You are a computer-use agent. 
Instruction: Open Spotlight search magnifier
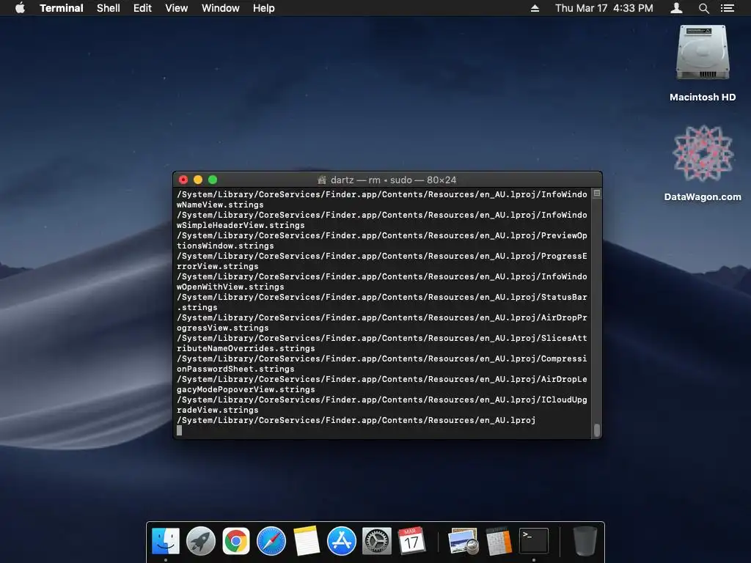coord(703,8)
